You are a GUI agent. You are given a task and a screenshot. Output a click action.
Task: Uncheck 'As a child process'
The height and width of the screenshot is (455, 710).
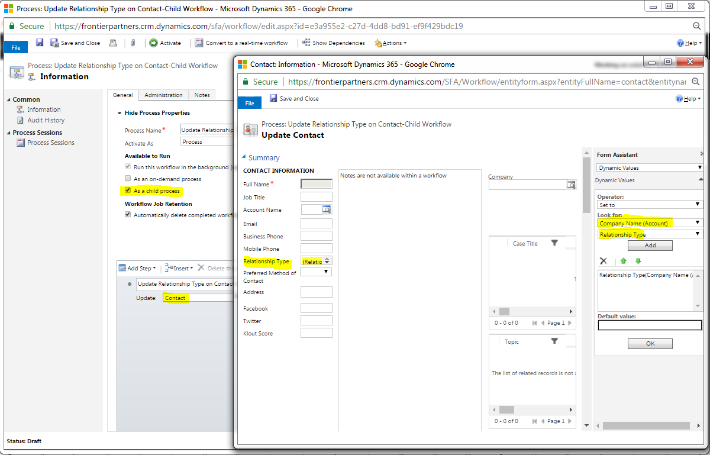[x=127, y=191]
